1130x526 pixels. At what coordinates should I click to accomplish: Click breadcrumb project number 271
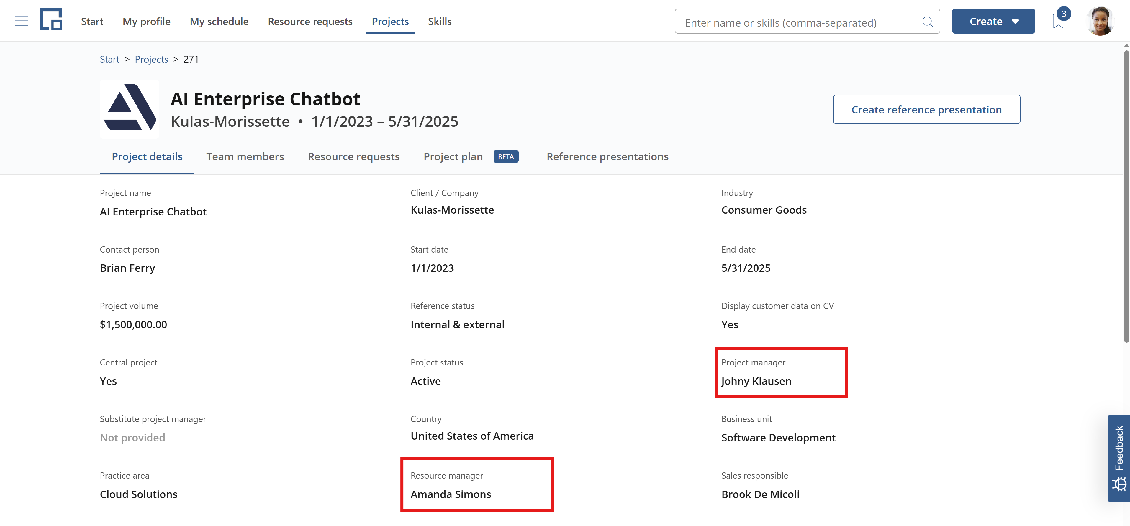point(191,59)
